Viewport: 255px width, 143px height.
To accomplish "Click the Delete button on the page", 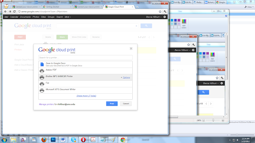I will (48, 37).
